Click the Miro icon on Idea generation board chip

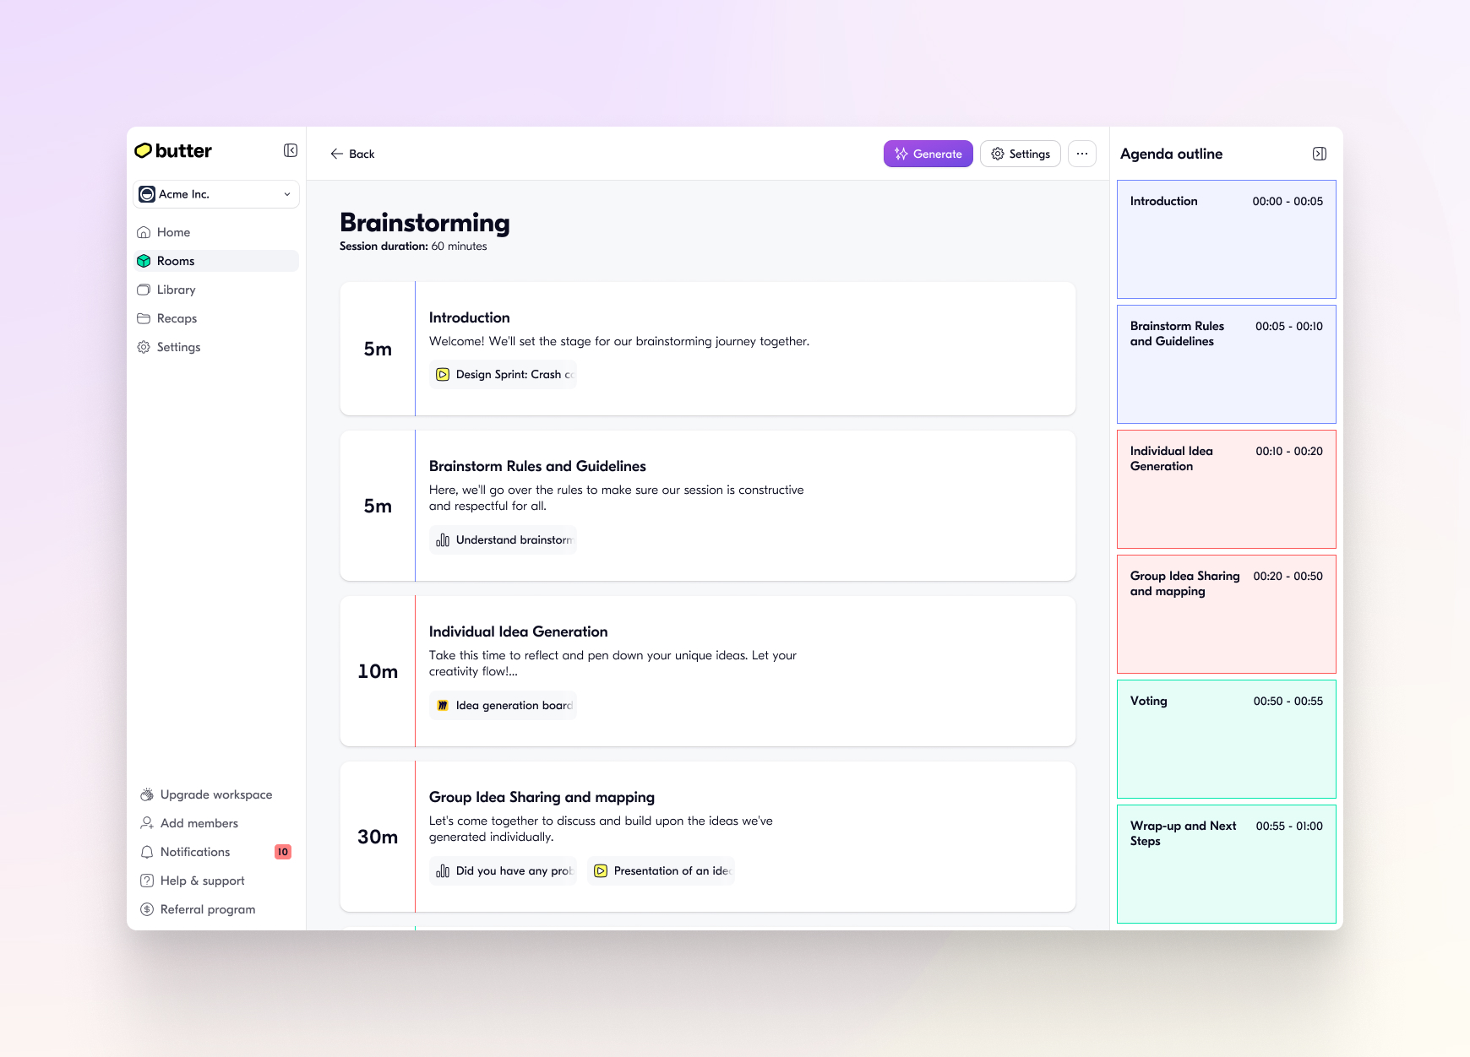coord(443,705)
